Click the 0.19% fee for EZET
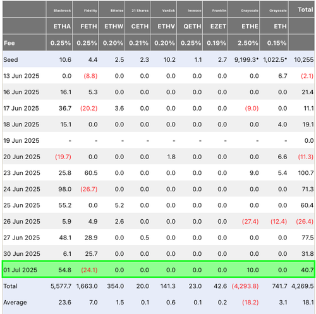The height and width of the screenshot is (314, 316). coord(217,43)
